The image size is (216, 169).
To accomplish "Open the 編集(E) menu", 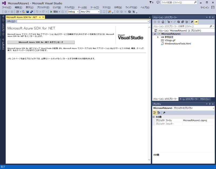I will tap(18, 8).
